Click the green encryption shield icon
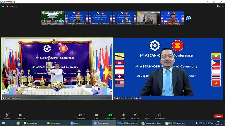The image size is (225, 126). (3, 6)
